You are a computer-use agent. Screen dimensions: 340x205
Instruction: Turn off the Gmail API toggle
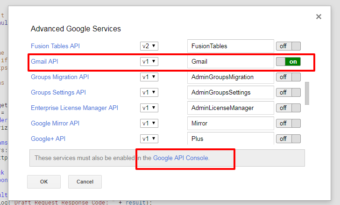[x=288, y=61]
